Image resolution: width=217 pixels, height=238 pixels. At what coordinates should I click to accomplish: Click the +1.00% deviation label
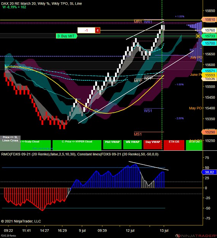(x=180, y=16)
